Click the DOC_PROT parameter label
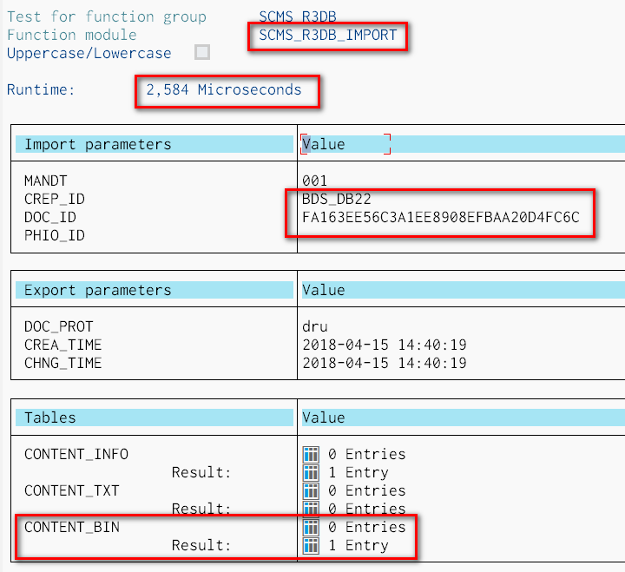 click(x=59, y=326)
